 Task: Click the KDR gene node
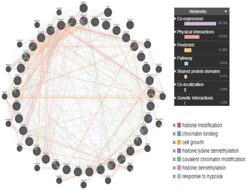click(x=108, y=12)
